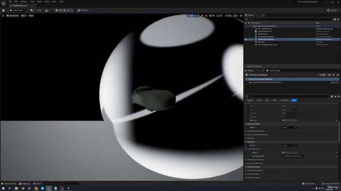
Task: Open the Perspective view mode button
Action: point(13,15)
